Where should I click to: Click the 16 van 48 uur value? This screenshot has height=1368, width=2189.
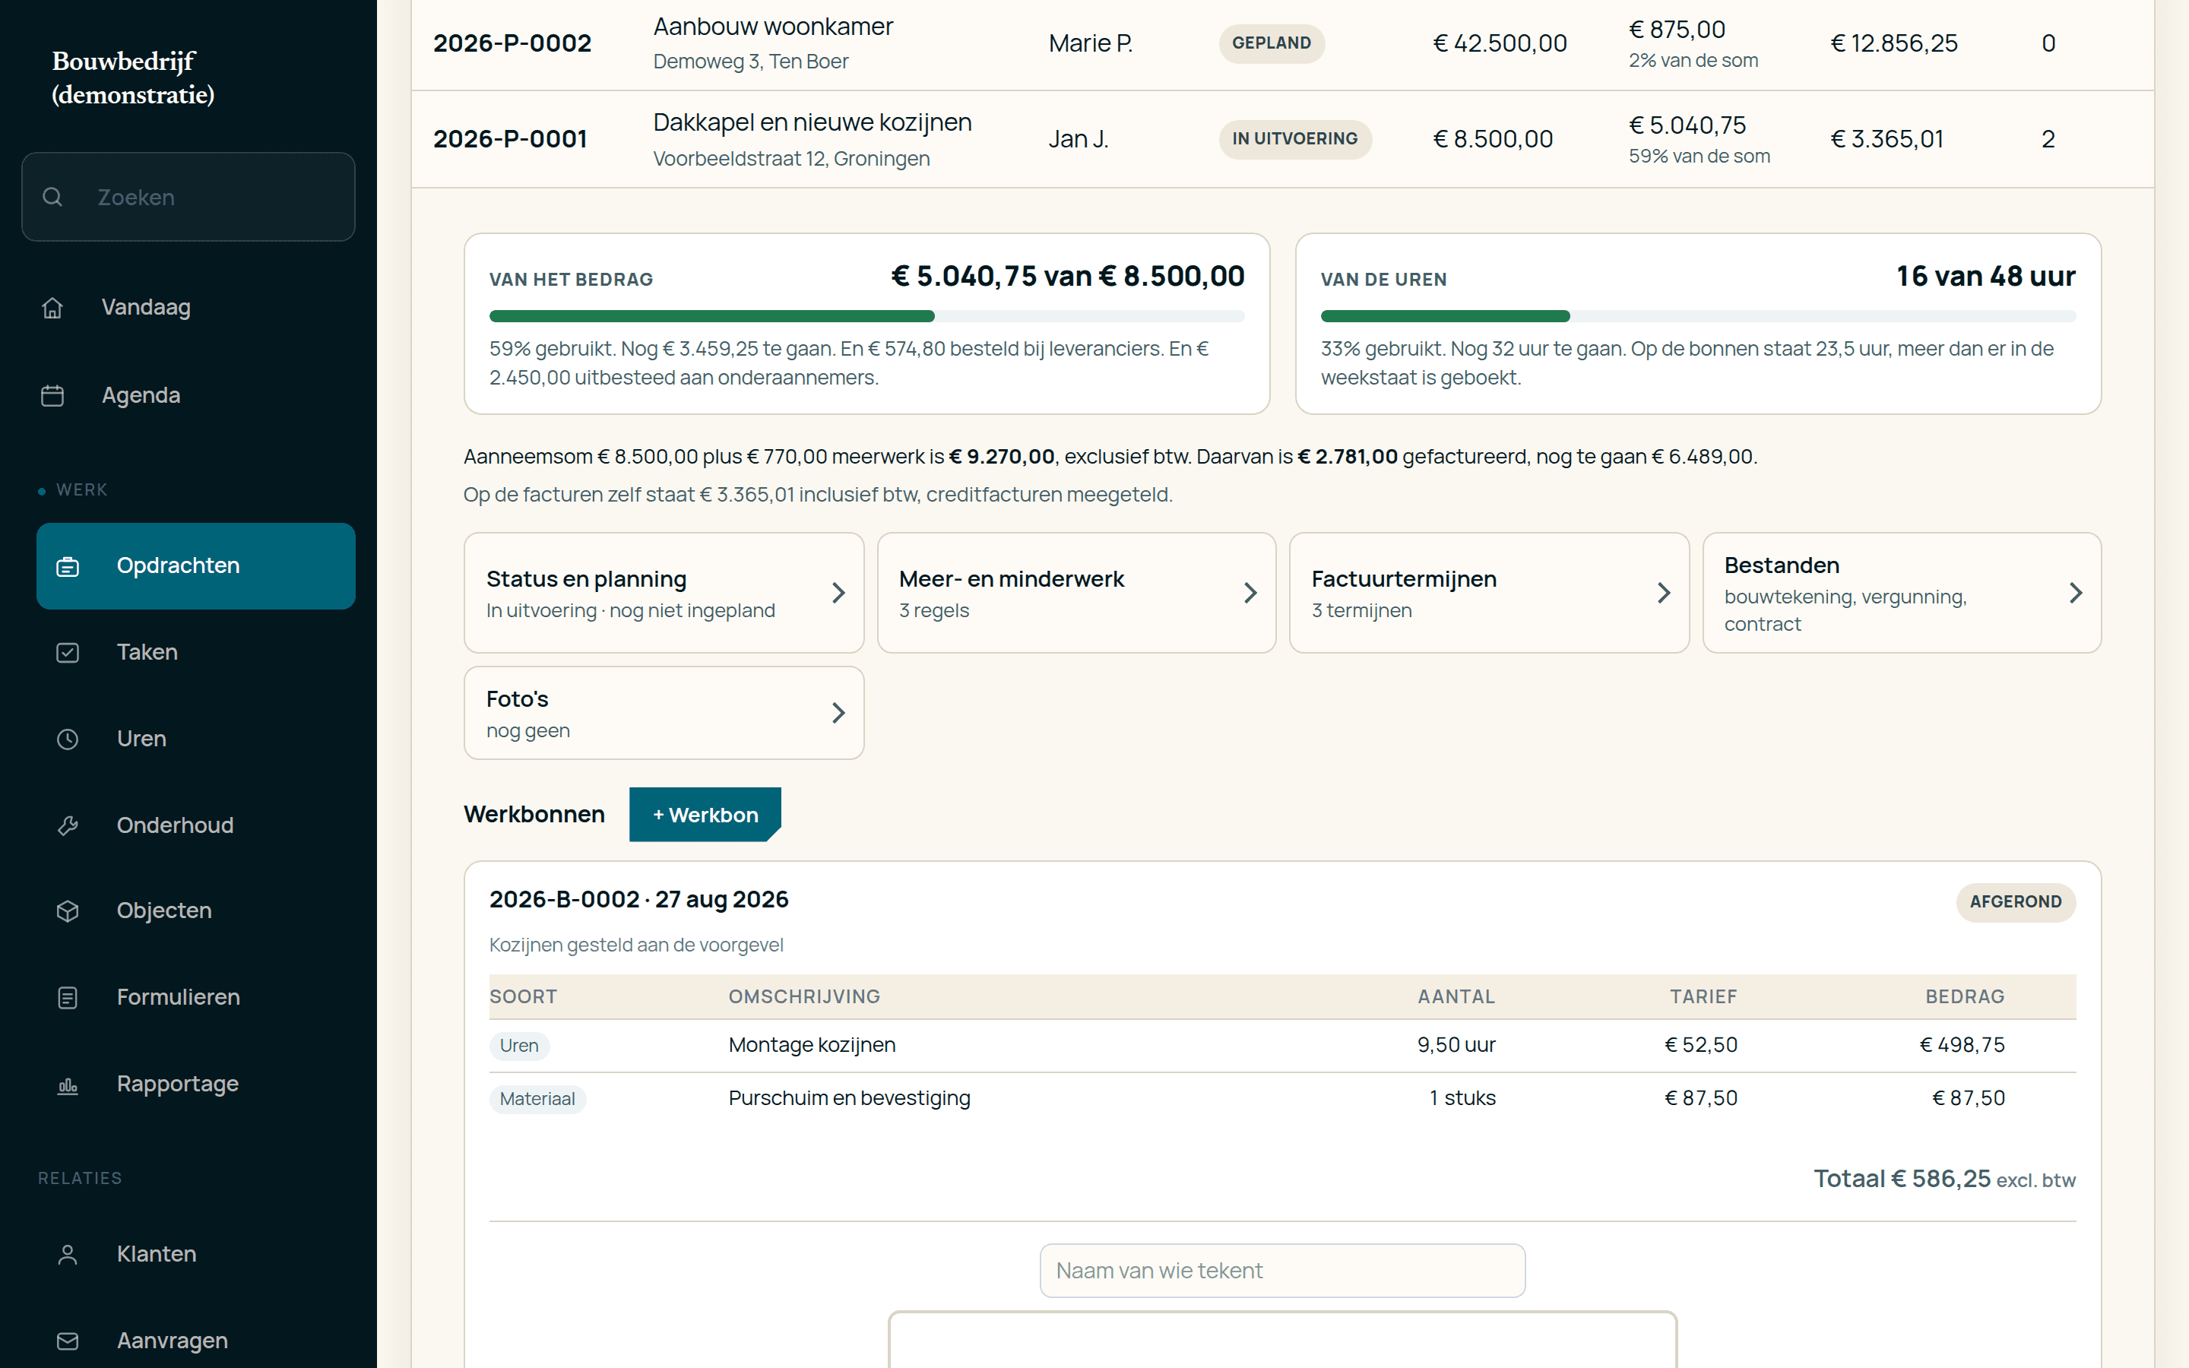pyautogui.click(x=1985, y=276)
